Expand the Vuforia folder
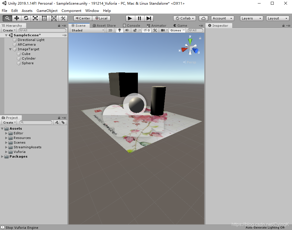This screenshot has height=230, width=292. (6, 152)
